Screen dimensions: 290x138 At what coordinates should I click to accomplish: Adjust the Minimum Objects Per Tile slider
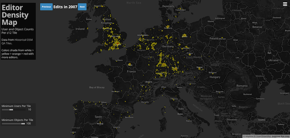tap(14, 124)
